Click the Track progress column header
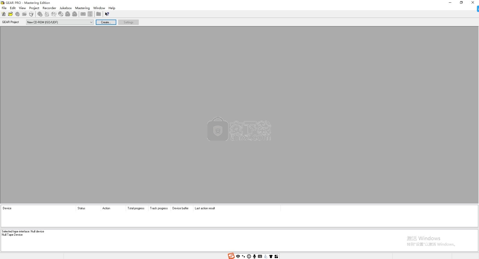 [159, 208]
